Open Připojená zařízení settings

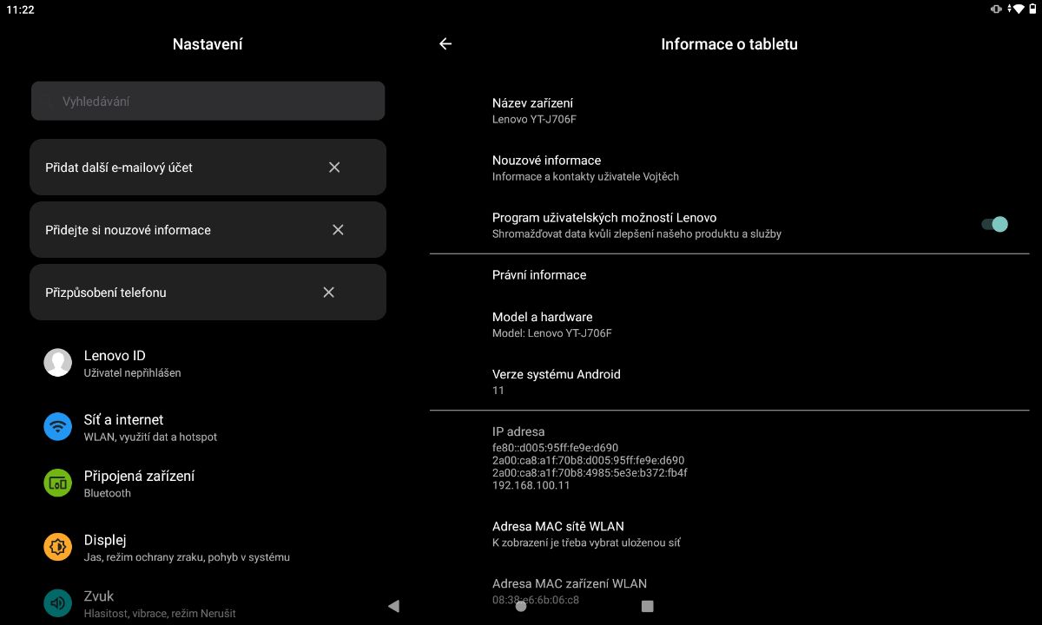(139, 484)
